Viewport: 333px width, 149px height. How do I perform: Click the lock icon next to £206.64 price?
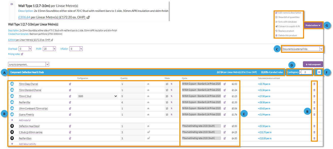pos(88,18)
